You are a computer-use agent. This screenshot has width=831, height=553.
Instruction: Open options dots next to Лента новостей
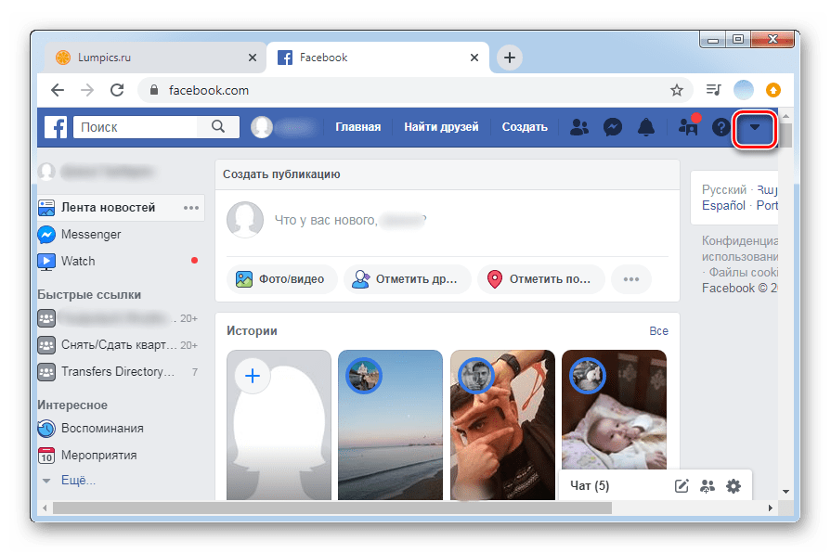pos(191,208)
